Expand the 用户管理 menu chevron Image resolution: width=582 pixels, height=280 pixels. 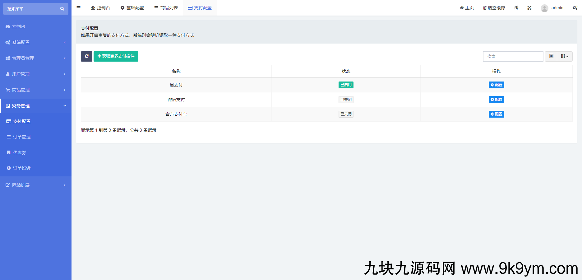[x=65, y=74]
